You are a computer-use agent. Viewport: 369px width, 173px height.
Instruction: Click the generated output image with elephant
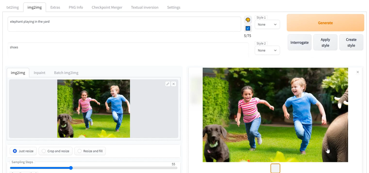coord(275,115)
